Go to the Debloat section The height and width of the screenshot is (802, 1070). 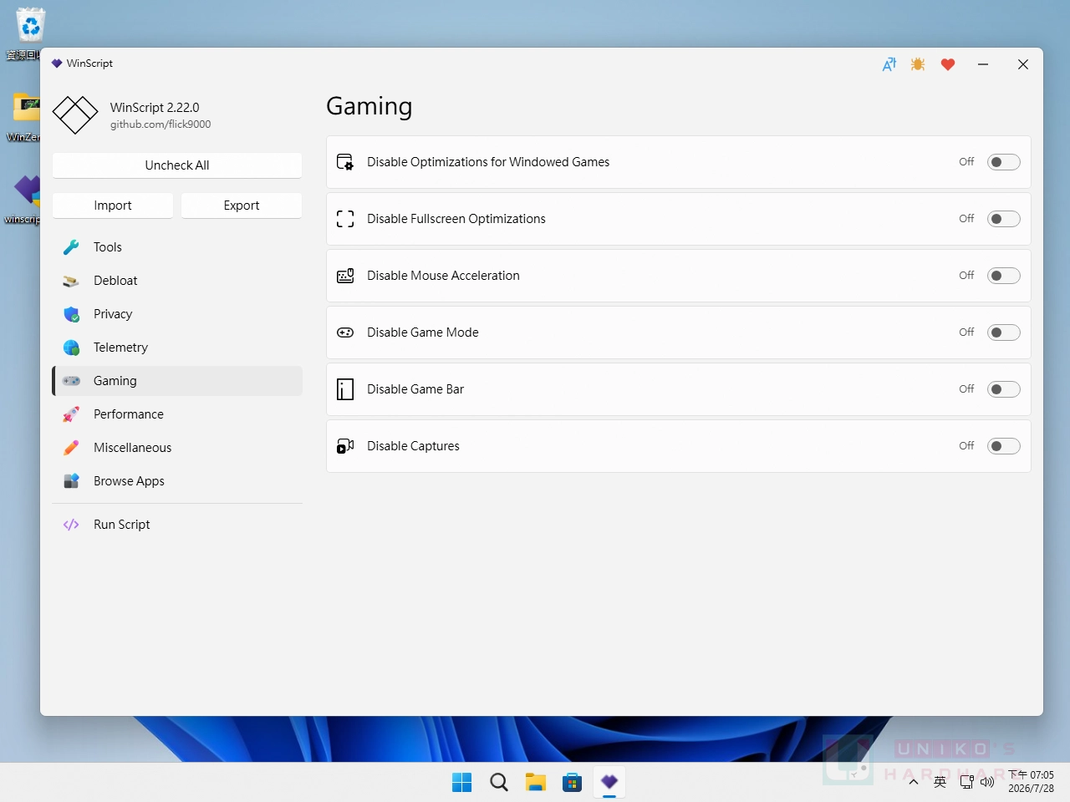[177, 281]
